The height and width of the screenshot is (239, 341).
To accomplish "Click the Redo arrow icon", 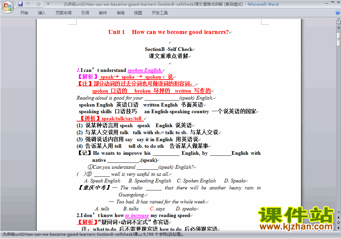I will (39, 4).
